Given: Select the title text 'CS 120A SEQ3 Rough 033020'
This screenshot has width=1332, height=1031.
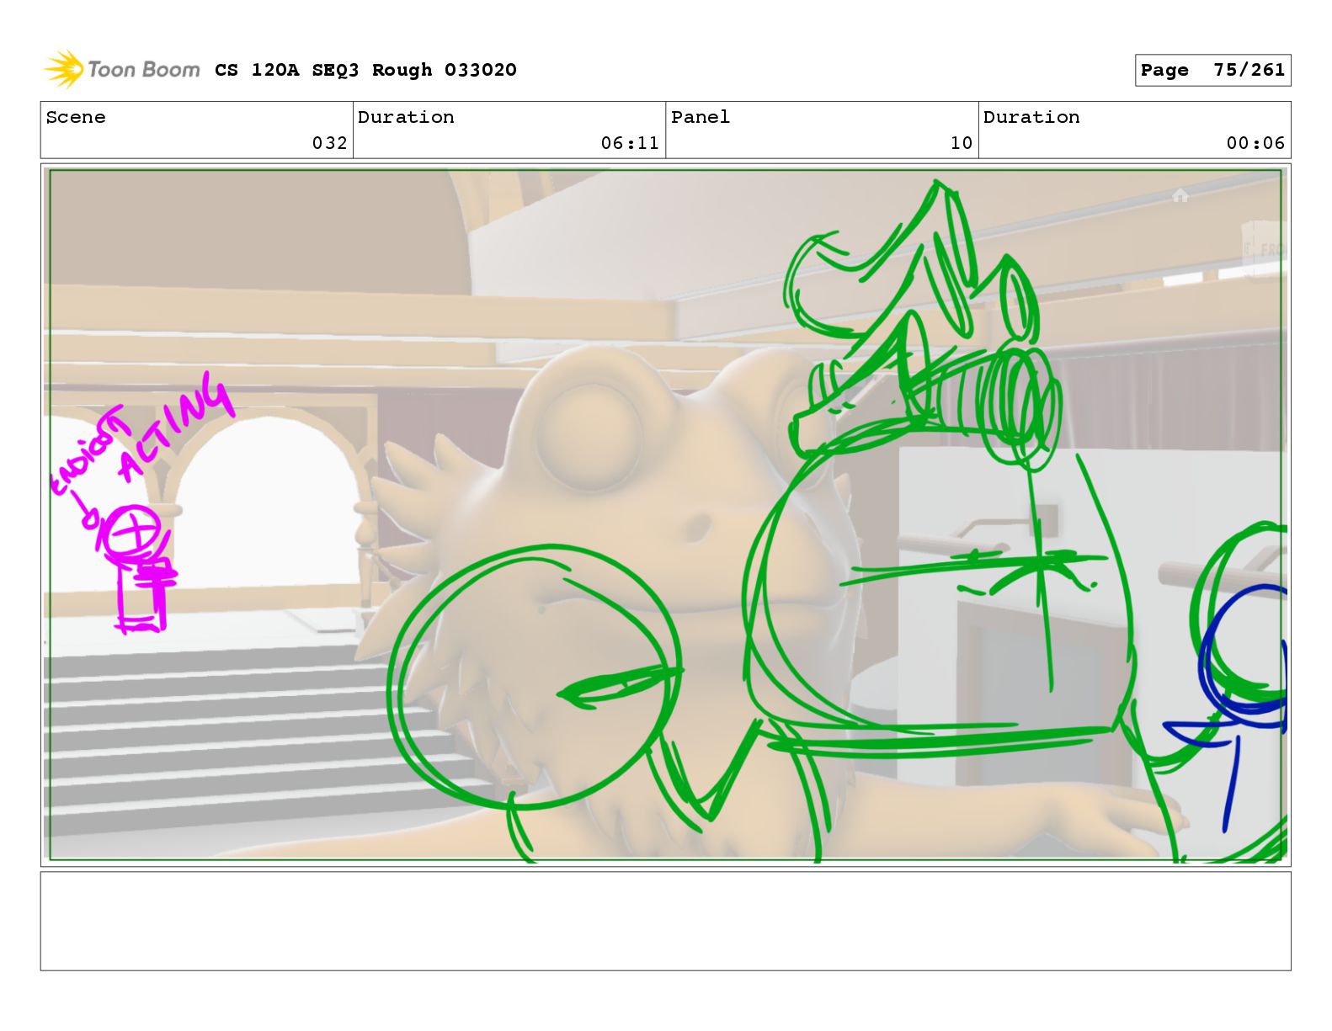Looking at the screenshot, I should coord(365,70).
